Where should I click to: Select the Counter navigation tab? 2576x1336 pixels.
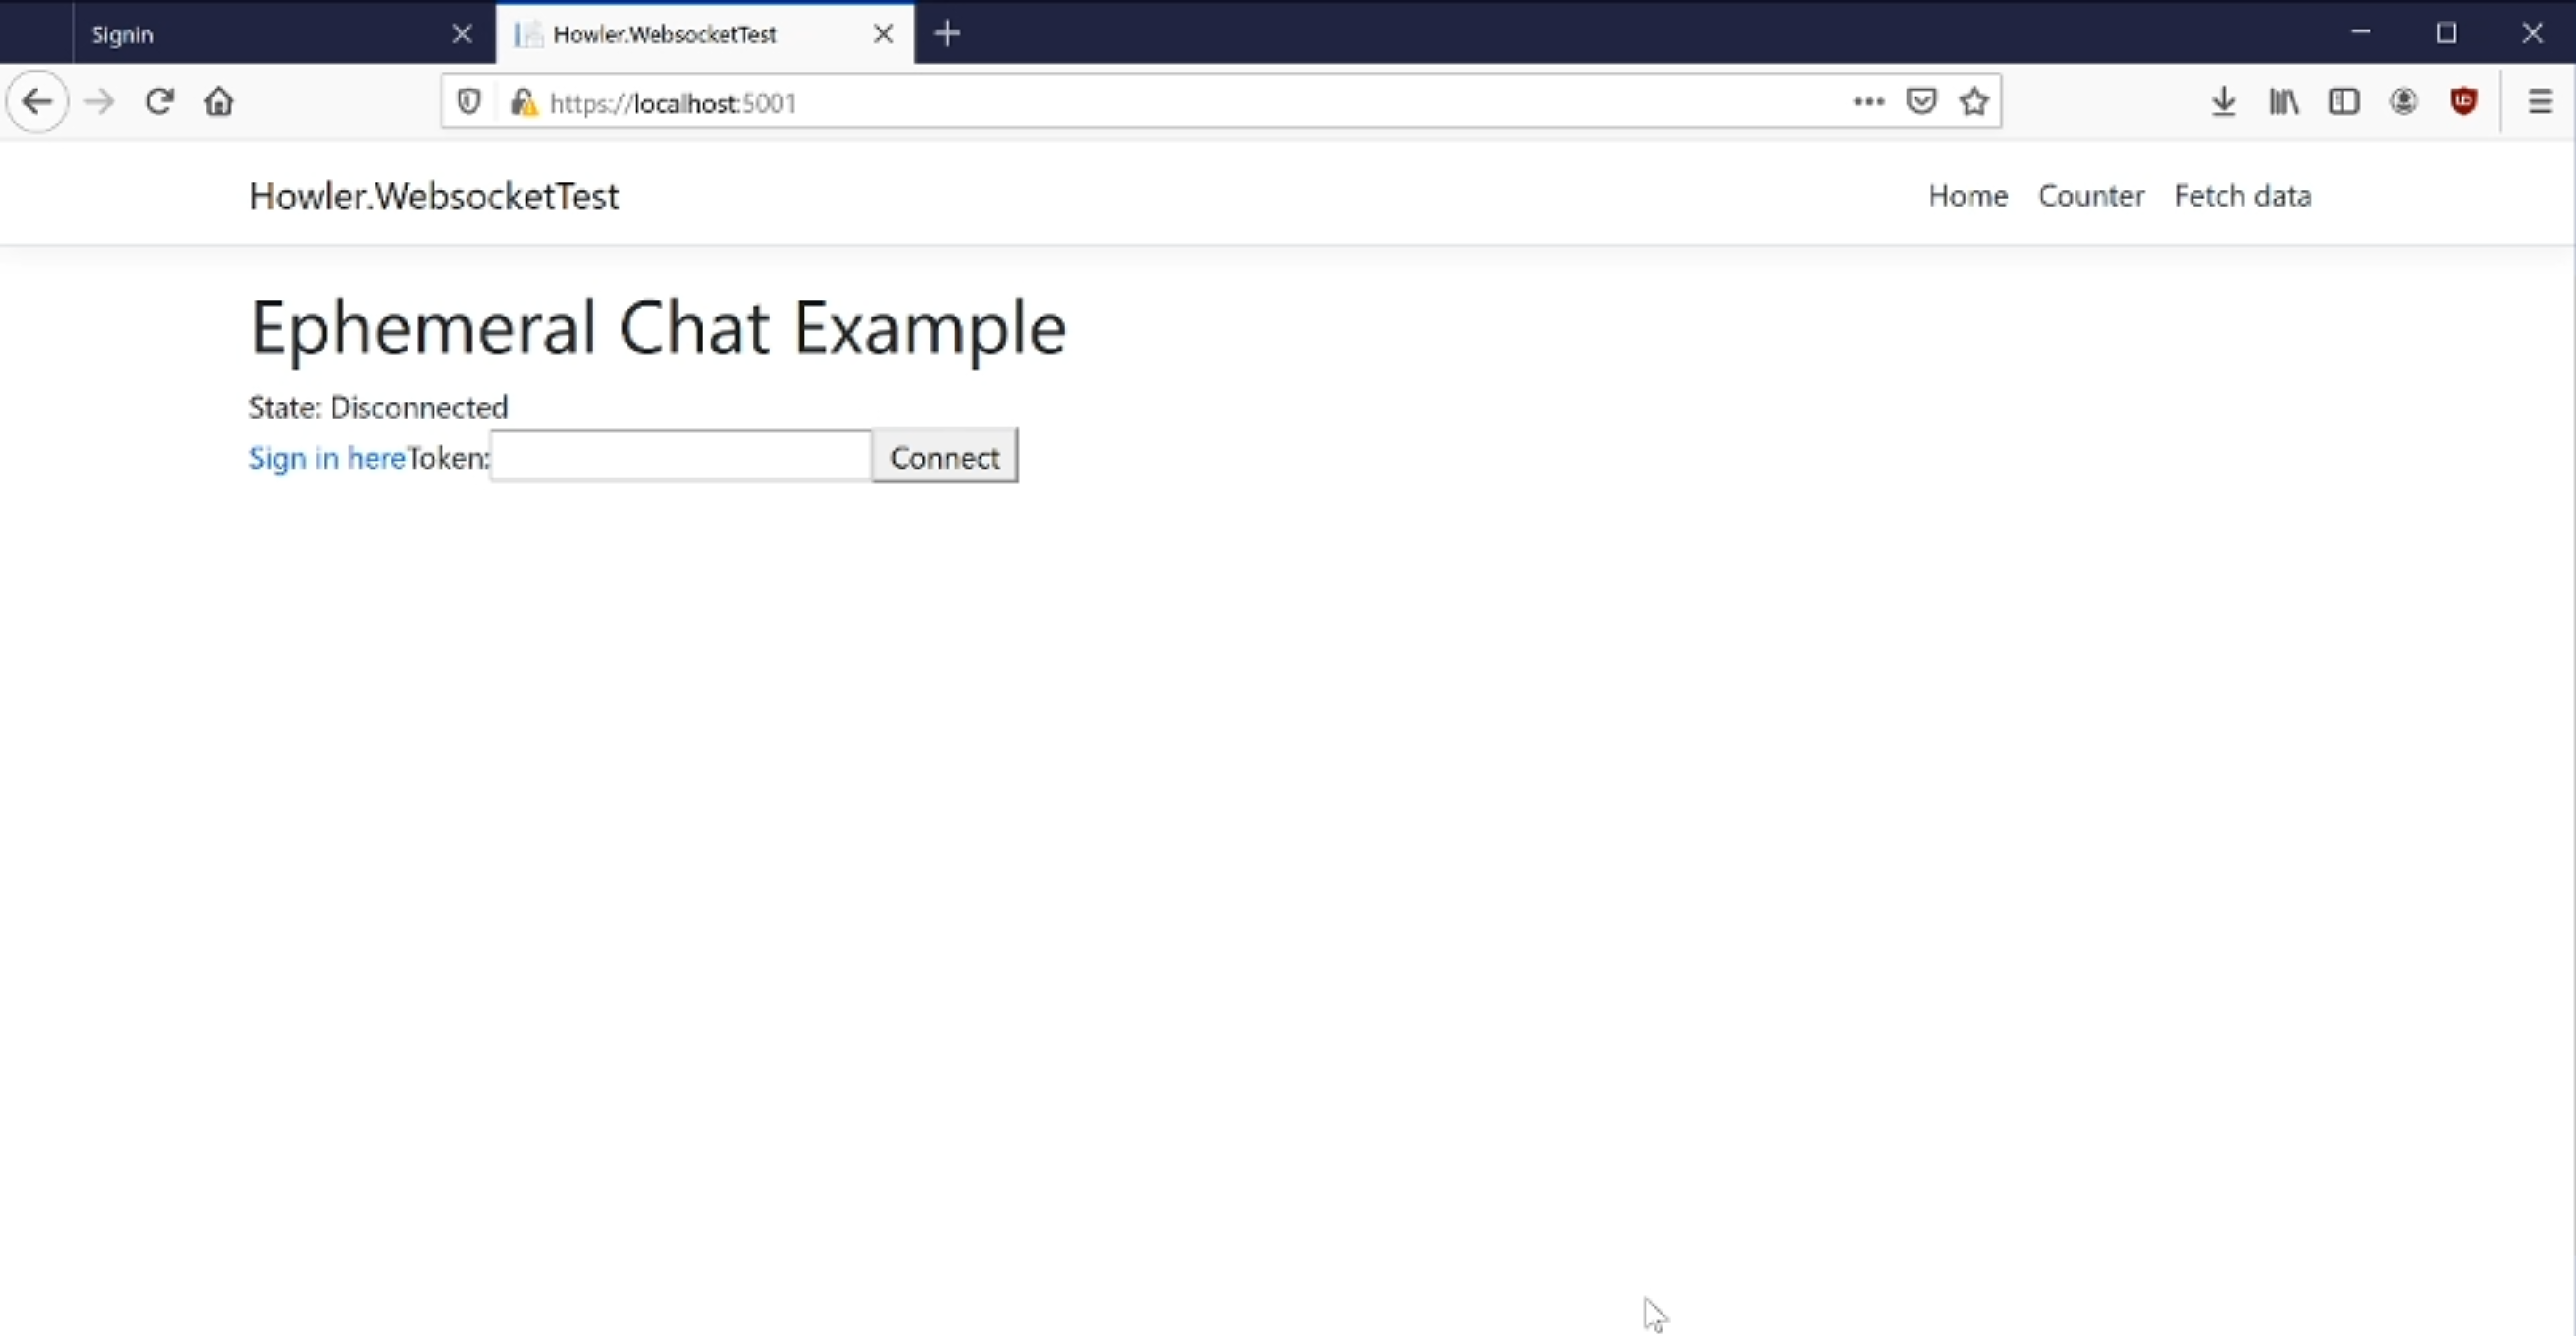[2091, 196]
